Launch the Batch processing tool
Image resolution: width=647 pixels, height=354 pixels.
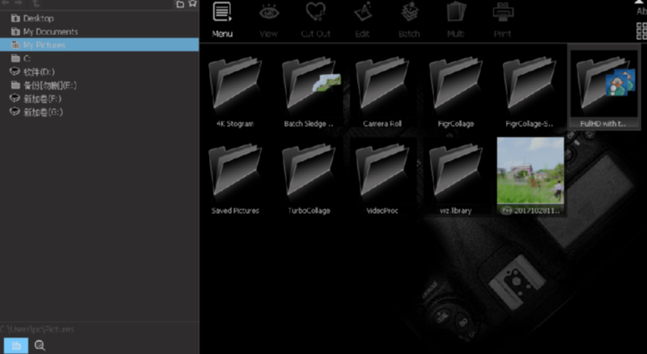coord(409,19)
